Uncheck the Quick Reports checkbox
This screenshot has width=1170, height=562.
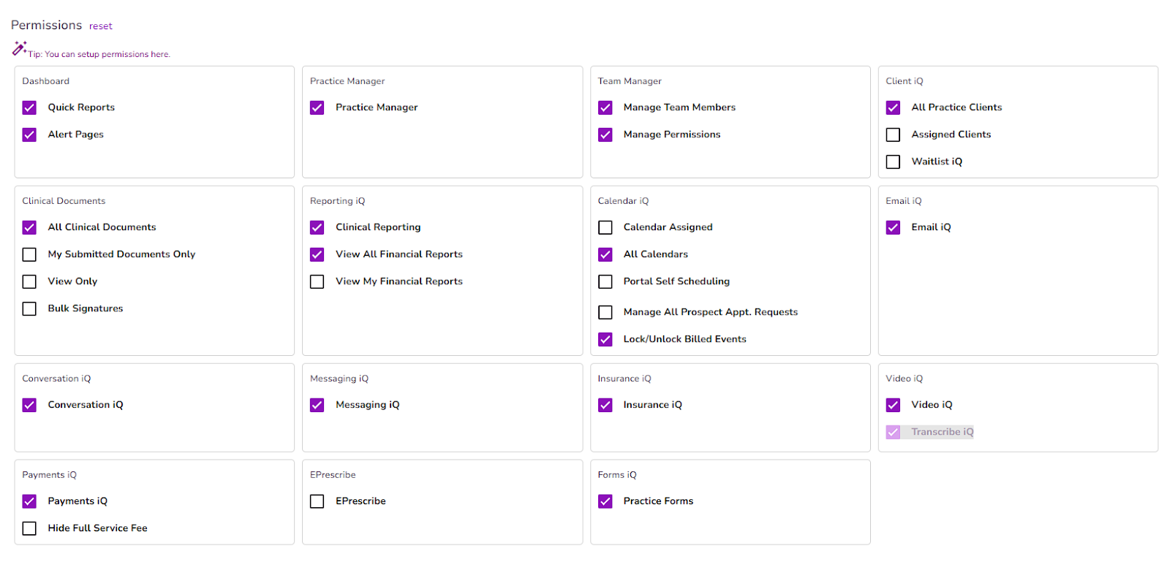(29, 107)
